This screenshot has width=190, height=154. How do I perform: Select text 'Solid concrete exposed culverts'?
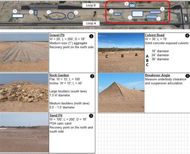pos(167,43)
